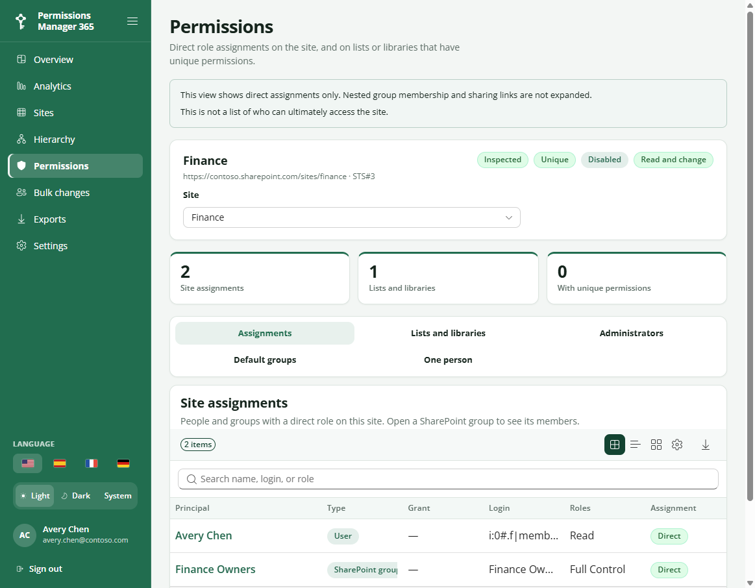Switch to Light theme
755x588 pixels.
point(35,496)
